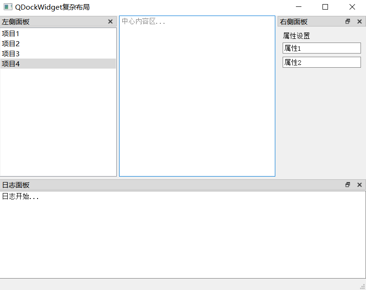This screenshot has width=366, height=290.
Task: Maximize the QDockWidget复杂布局 window
Action: [x=325, y=7]
